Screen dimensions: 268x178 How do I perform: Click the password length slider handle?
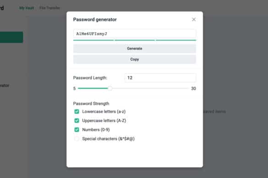tap(110, 88)
